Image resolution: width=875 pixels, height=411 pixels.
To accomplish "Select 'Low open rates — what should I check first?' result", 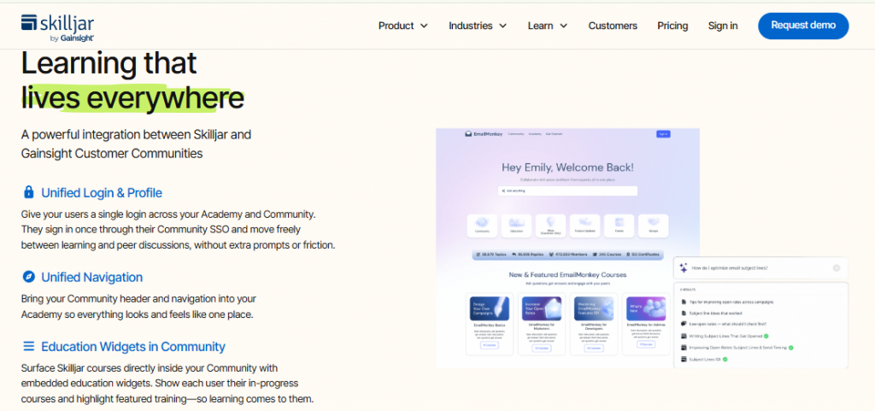I will coord(728,324).
